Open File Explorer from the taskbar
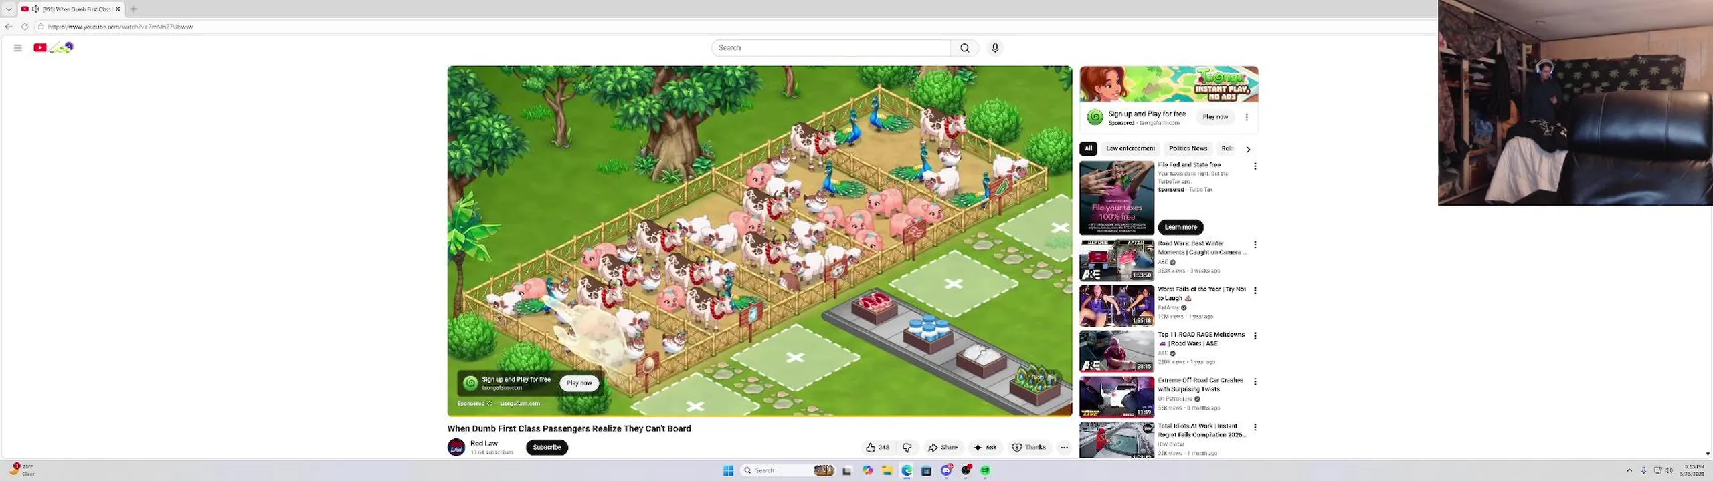The image size is (1713, 481). [x=887, y=470]
